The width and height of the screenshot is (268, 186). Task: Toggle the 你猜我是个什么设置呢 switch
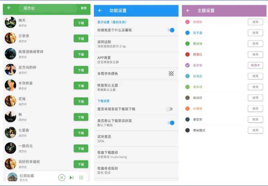click(171, 30)
